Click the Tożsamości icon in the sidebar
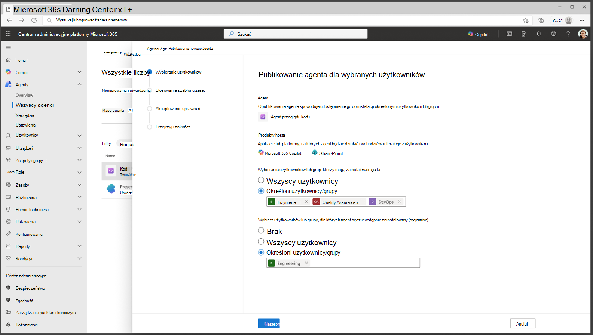Screen dimensions: 593x335 (x=8, y=325)
